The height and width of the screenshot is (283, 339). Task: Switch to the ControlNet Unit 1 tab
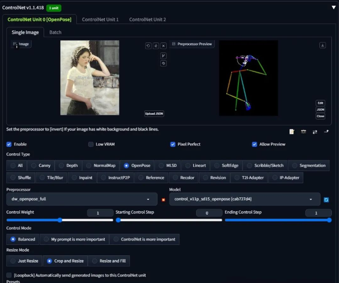click(100, 20)
